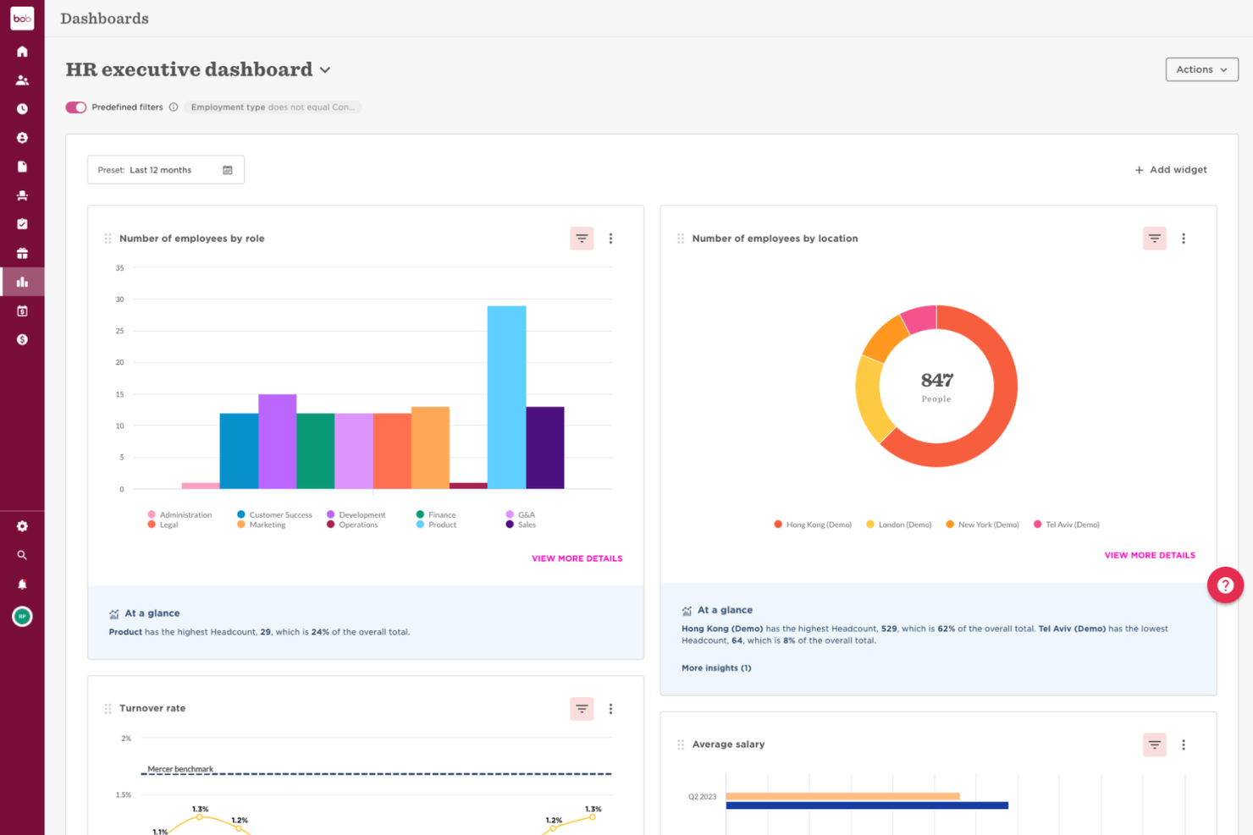Click View More Details under role chart
Viewport: 1253px width, 835px height.
(x=577, y=558)
